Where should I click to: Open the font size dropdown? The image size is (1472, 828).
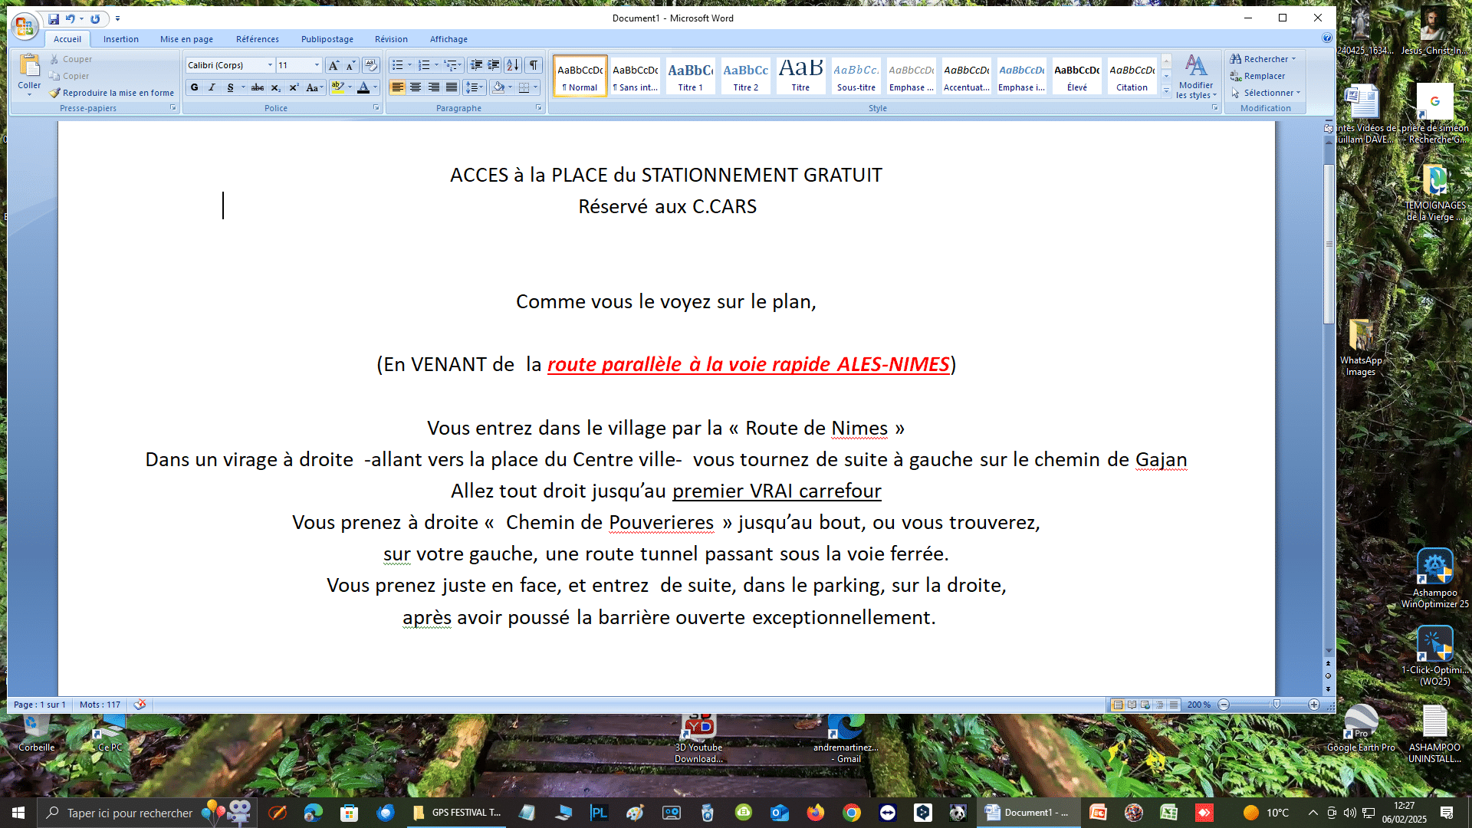(x=317, y=65)
